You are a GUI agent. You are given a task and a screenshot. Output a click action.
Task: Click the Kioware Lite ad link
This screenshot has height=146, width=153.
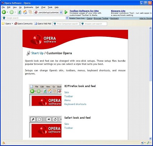point(118,11)
